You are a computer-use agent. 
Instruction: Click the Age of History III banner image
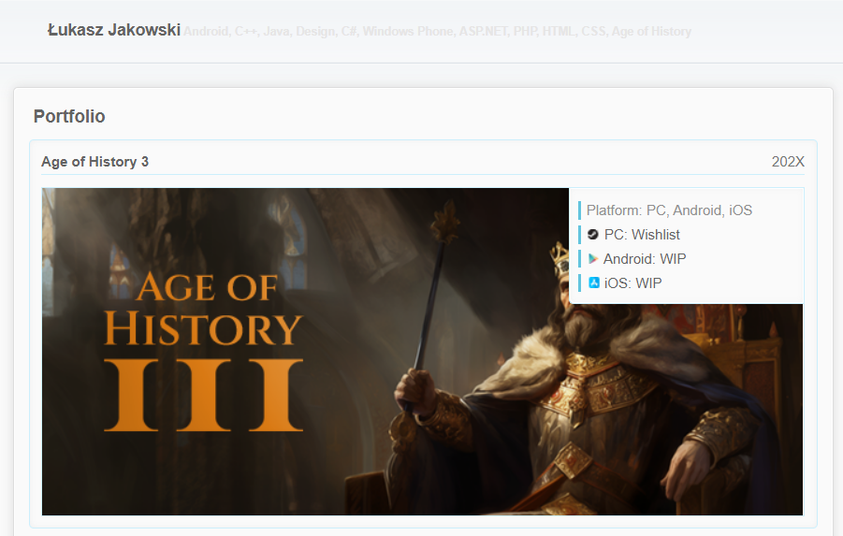pyautogui.click(x=422, y=352)
